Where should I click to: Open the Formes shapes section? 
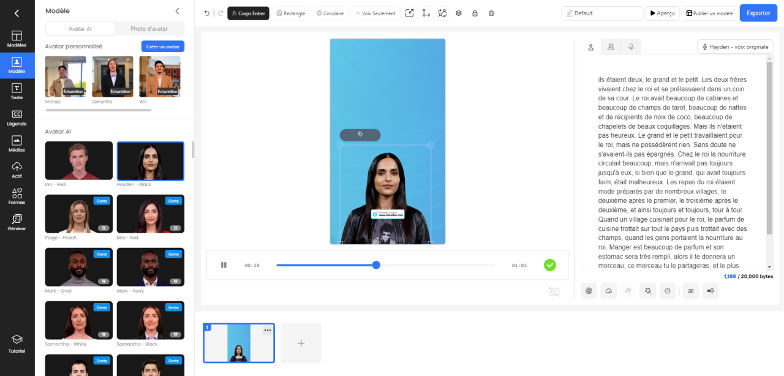point(17,197)
